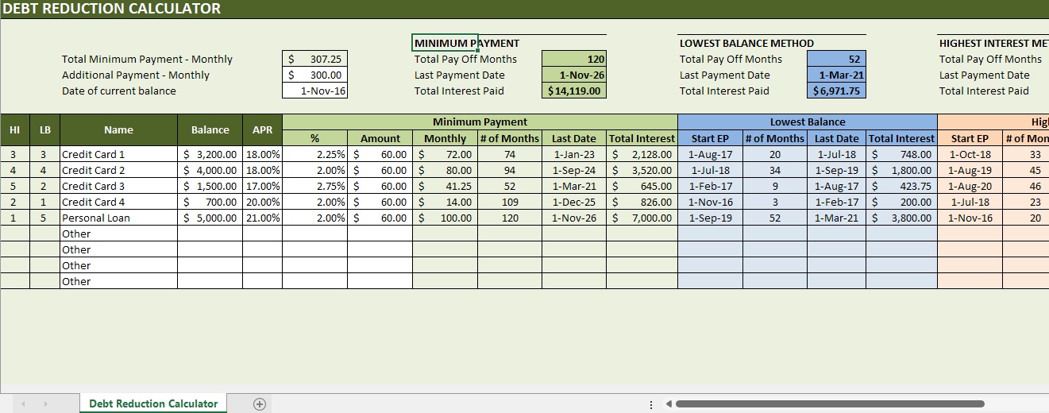This screenshot has height=413, width=1049.
Task: Select Credit Card 1 percent 2.25%
Action: point(315,154)
